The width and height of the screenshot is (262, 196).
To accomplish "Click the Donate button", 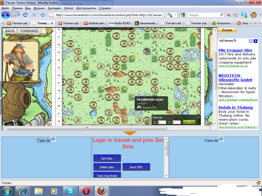I will [227, 30].
